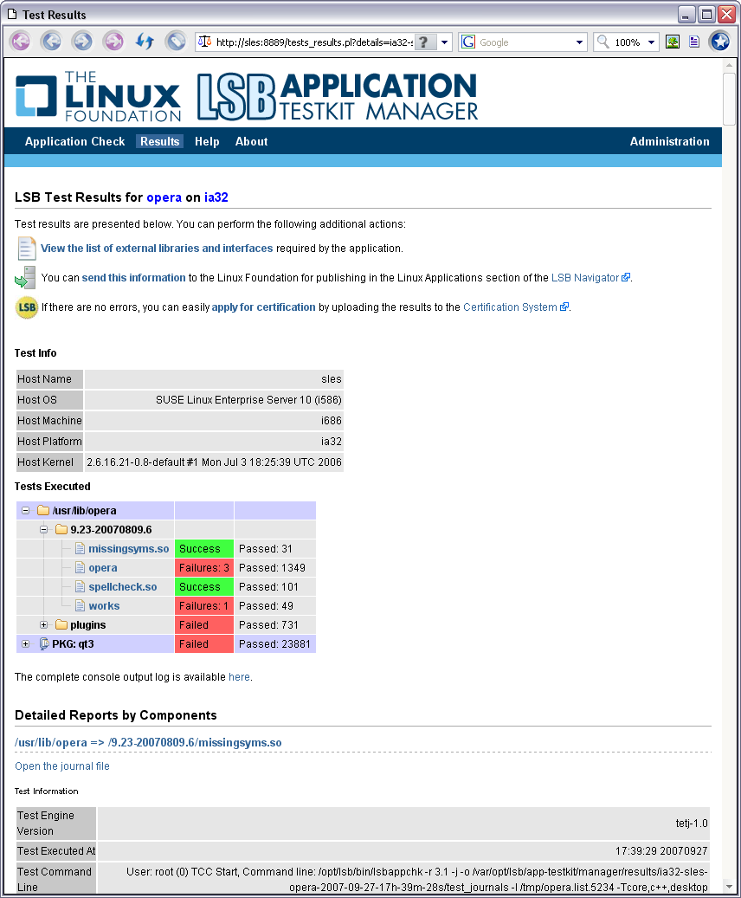Click the package icon for PKG: qt3
The height and width of the screenshot is (898, 741).
point(43,643)
